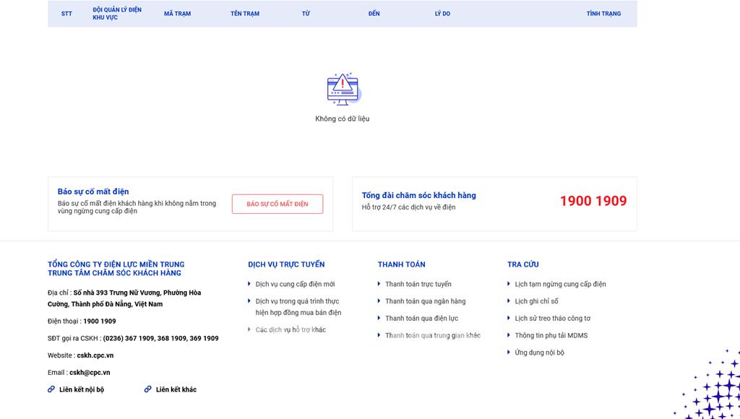Click chain icon beside Liên kết nội bộ
This screenshot has width=740, height=419.
click(51, 389)
